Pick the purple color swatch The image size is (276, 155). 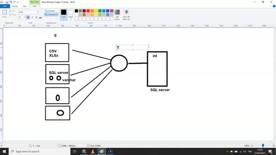[112, 11]
